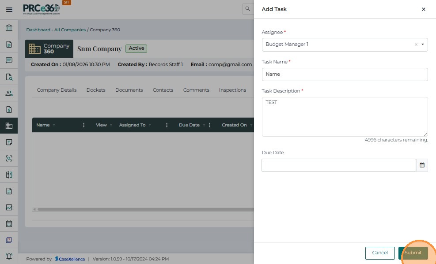436x264 pixels.
Task: Switch to the Dockets tab
Action: tap(96, 90)
